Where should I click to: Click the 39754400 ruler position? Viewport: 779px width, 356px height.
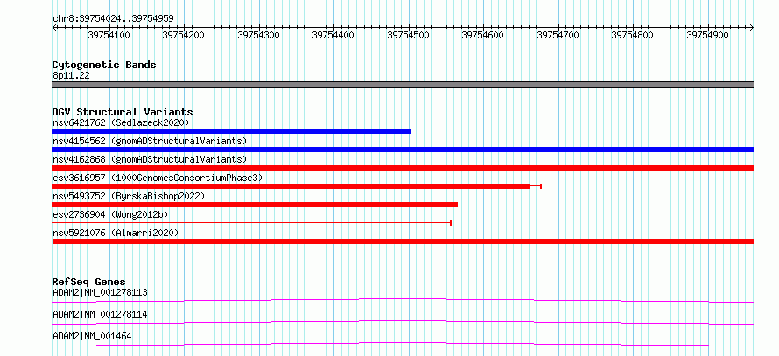(333, 35)
